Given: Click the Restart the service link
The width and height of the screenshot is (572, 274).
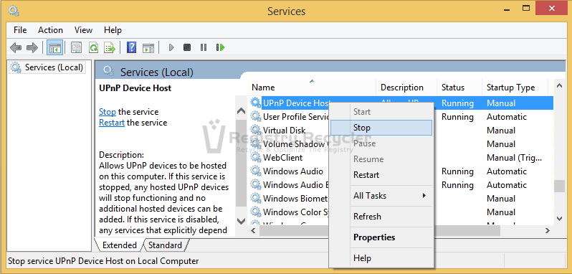Looking at the screenshot, I should [112, 123].
